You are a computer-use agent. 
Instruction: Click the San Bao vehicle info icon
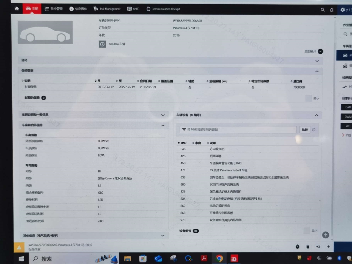(x=102, y=44)
